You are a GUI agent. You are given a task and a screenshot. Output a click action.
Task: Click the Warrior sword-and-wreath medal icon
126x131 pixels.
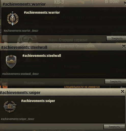click(x=13, y=19)
